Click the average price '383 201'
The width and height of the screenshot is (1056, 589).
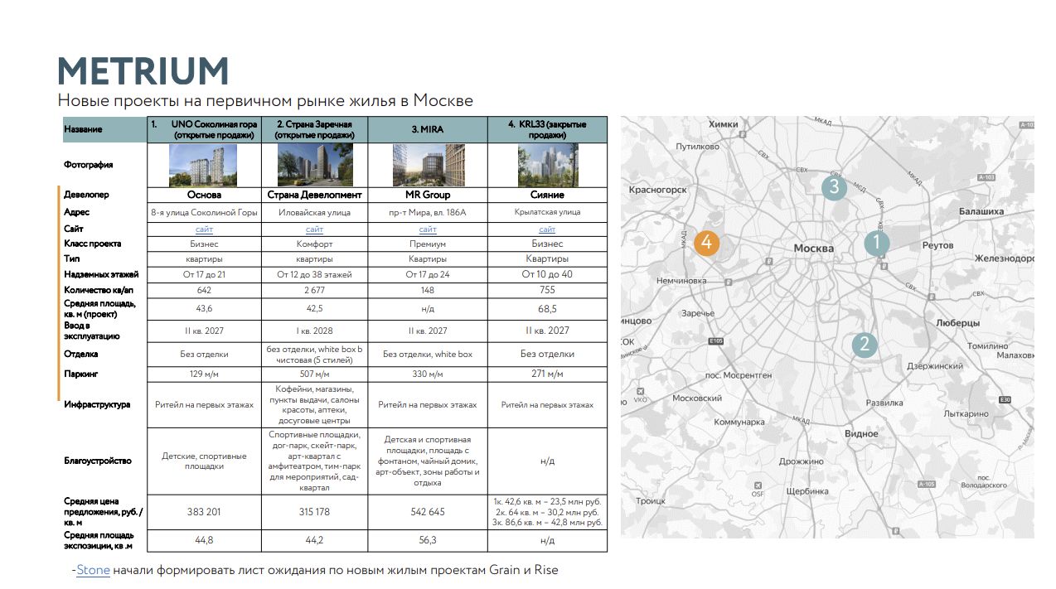[204, 512]
